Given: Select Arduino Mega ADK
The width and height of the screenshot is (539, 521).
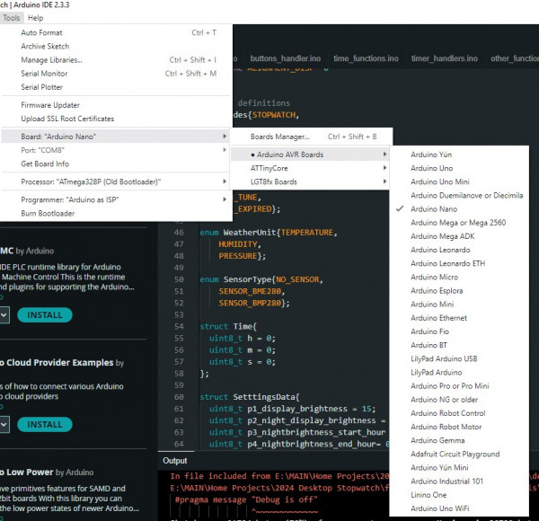Looking at the screenshot, I should pos(459,236).
